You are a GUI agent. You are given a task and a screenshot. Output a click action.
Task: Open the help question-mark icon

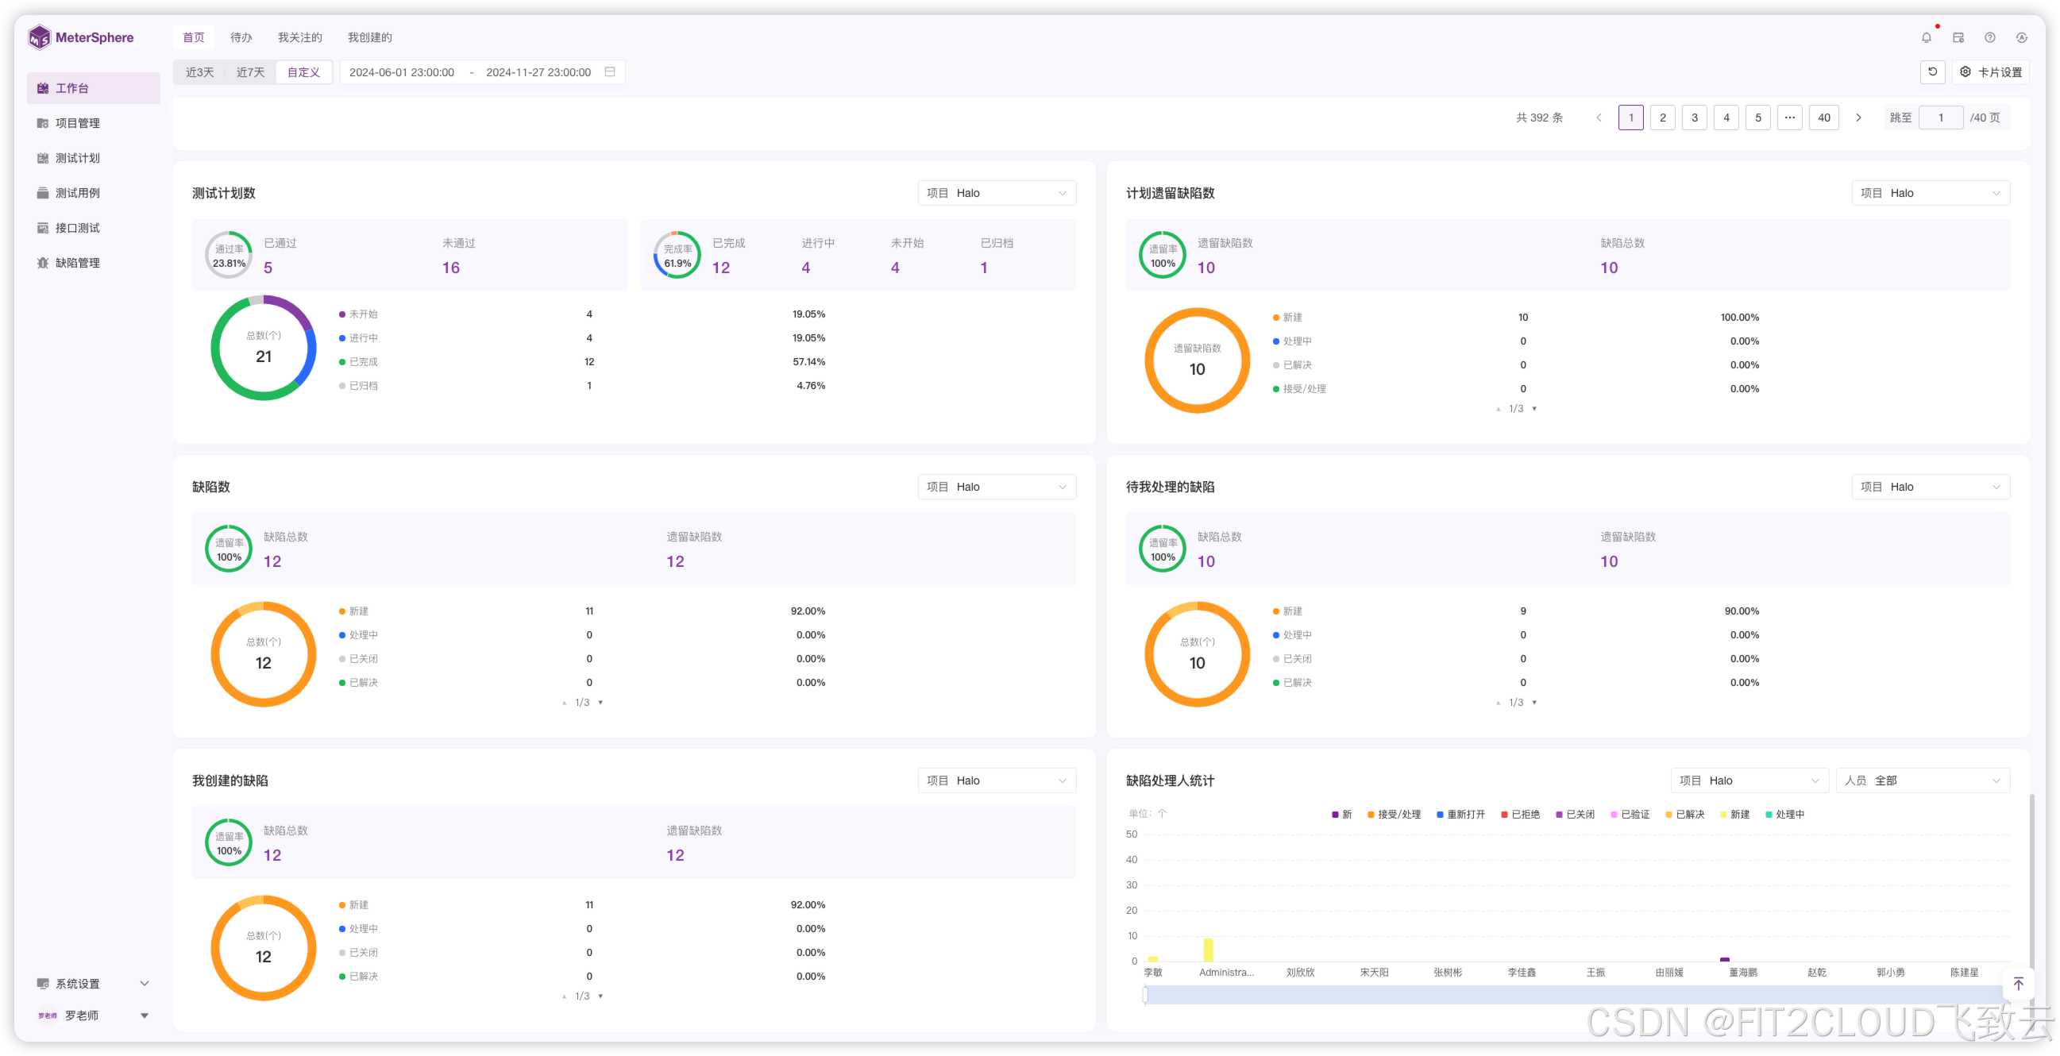1989,37
